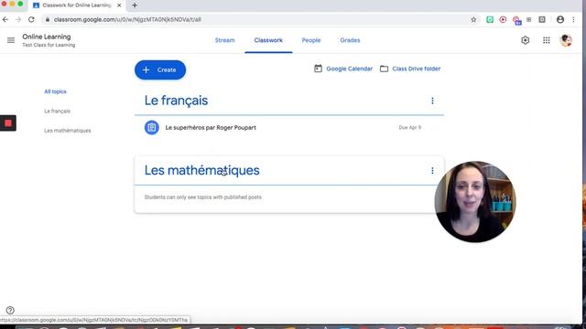Click the Online Learning class title

pos(47,37)
